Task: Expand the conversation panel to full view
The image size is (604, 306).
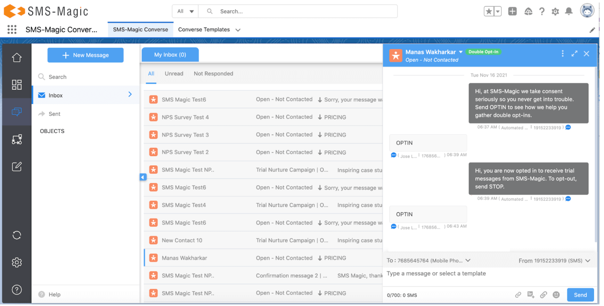Action: (575, 54)
